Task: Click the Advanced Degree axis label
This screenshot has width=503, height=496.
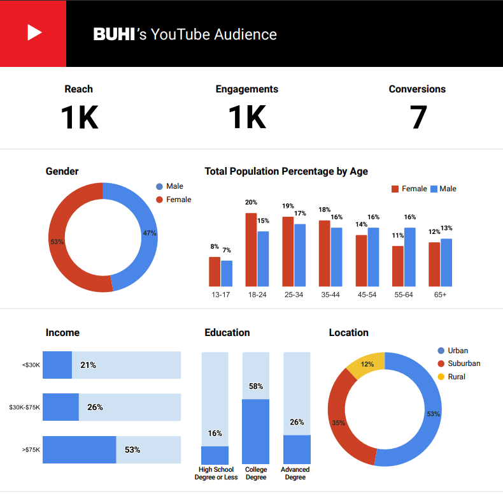Action: (x=295, y=473)
